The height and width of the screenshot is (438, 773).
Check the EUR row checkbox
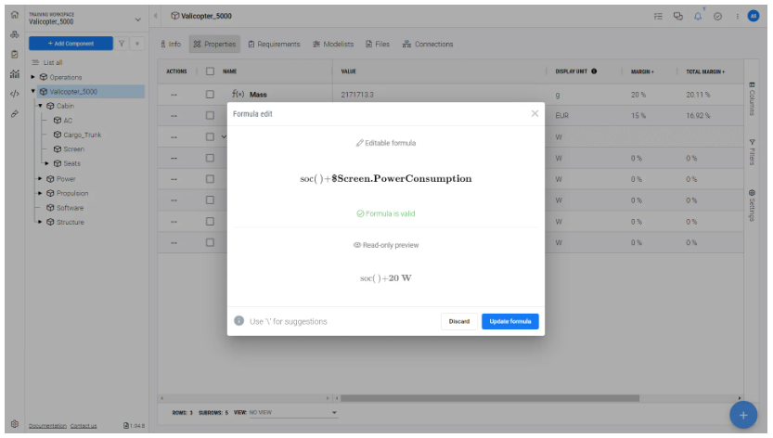point(210,115)
